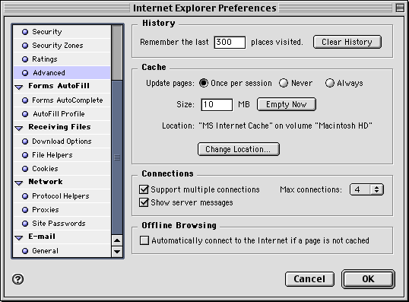Click the Cancel button

[x=309, y=279]
